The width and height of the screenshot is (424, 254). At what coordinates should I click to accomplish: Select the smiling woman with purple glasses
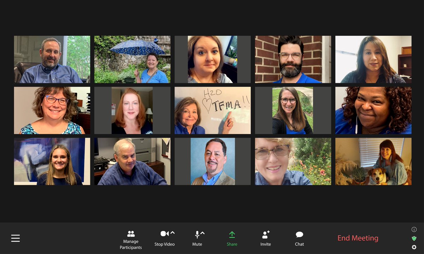(52, 110)
